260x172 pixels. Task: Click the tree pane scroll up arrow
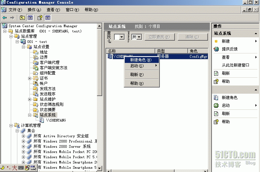(99, 26)
